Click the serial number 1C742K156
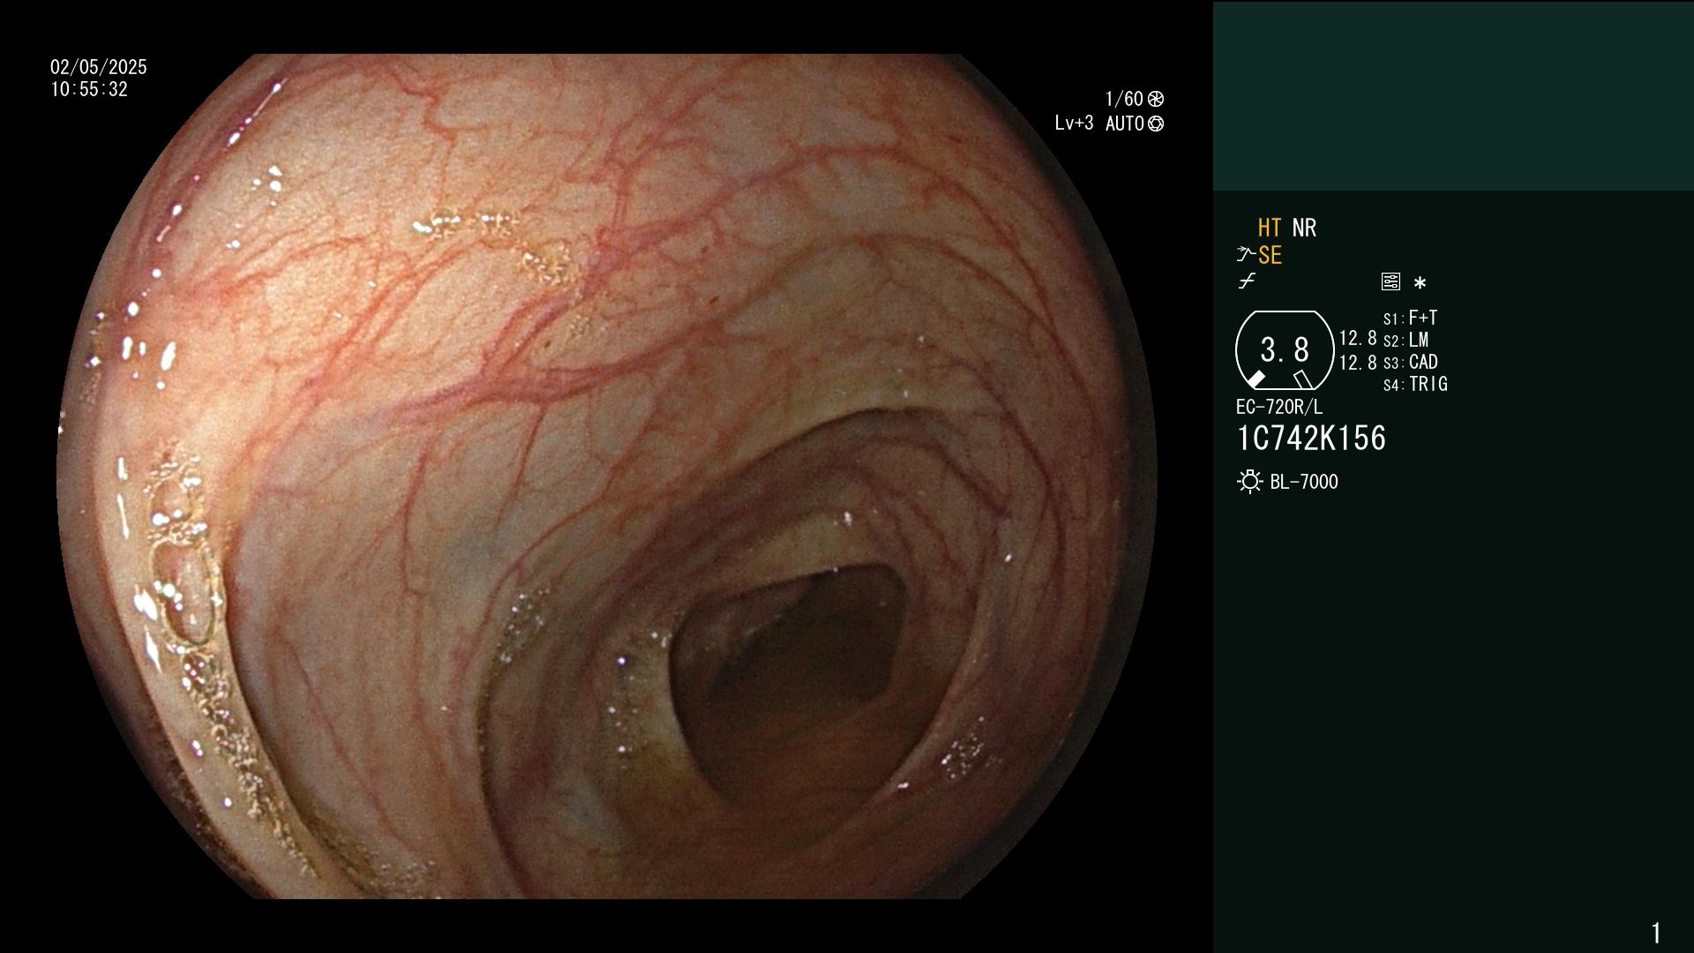The height and width of the screenshot is (953, 1694). click(x=1311, y=439)
